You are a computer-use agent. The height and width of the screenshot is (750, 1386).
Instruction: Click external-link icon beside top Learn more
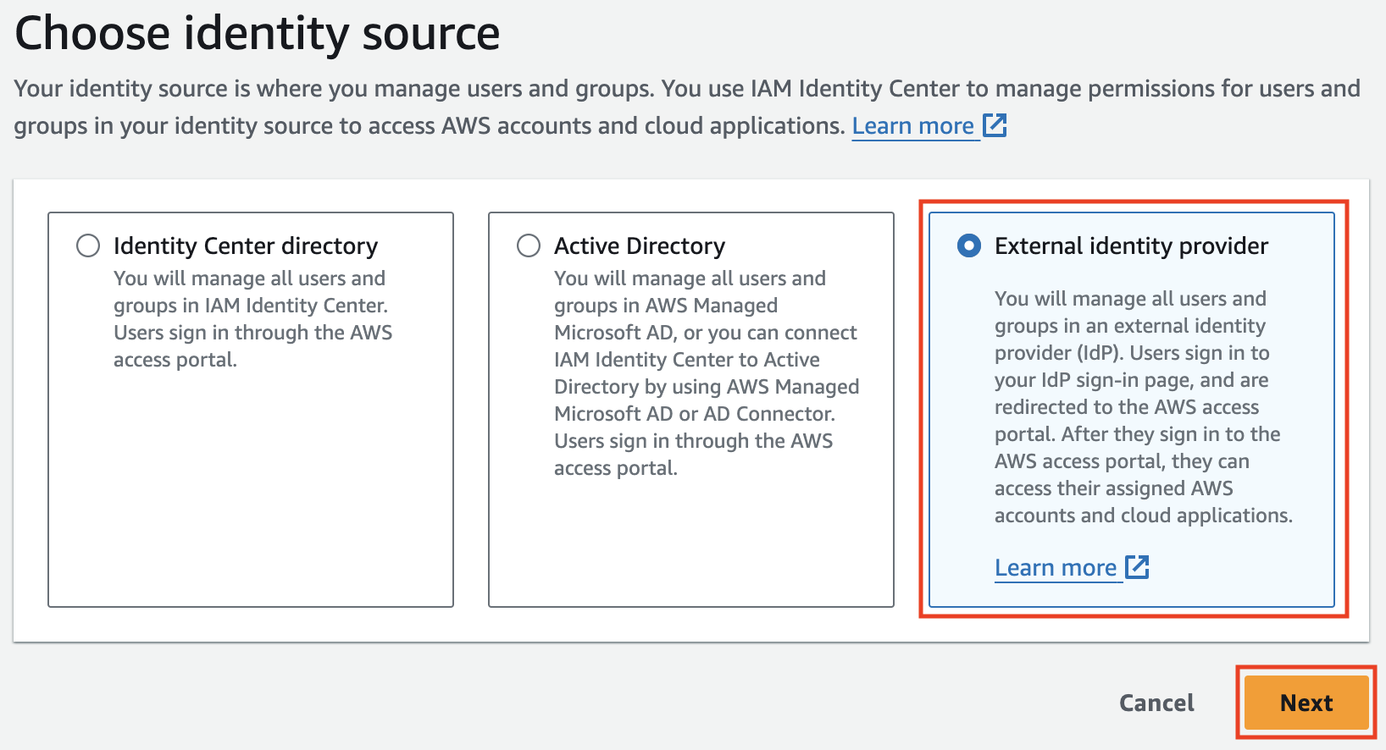pos(995,126)
